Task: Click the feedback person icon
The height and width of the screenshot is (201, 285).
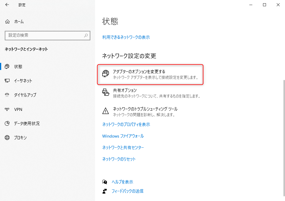Action: (105, 191)
